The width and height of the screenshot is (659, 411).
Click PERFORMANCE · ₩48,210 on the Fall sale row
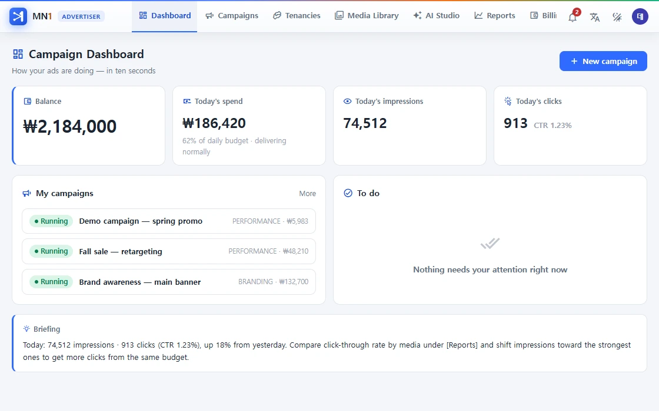tap(268, 251)
